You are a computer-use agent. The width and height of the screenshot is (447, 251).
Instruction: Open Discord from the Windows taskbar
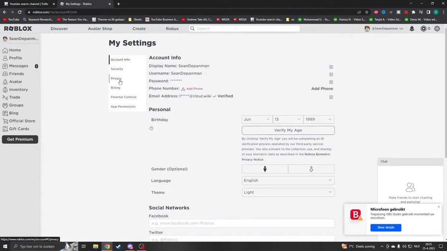130,246
